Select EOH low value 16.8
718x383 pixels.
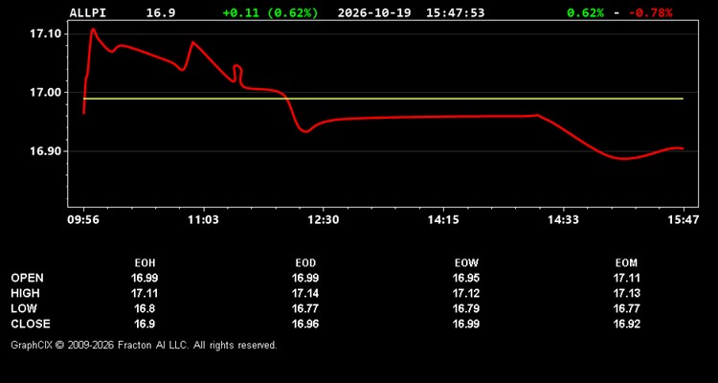(x=145, y=308)
